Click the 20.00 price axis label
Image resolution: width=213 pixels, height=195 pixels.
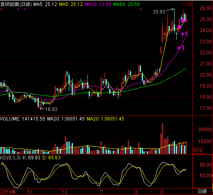tap(205, 75)
